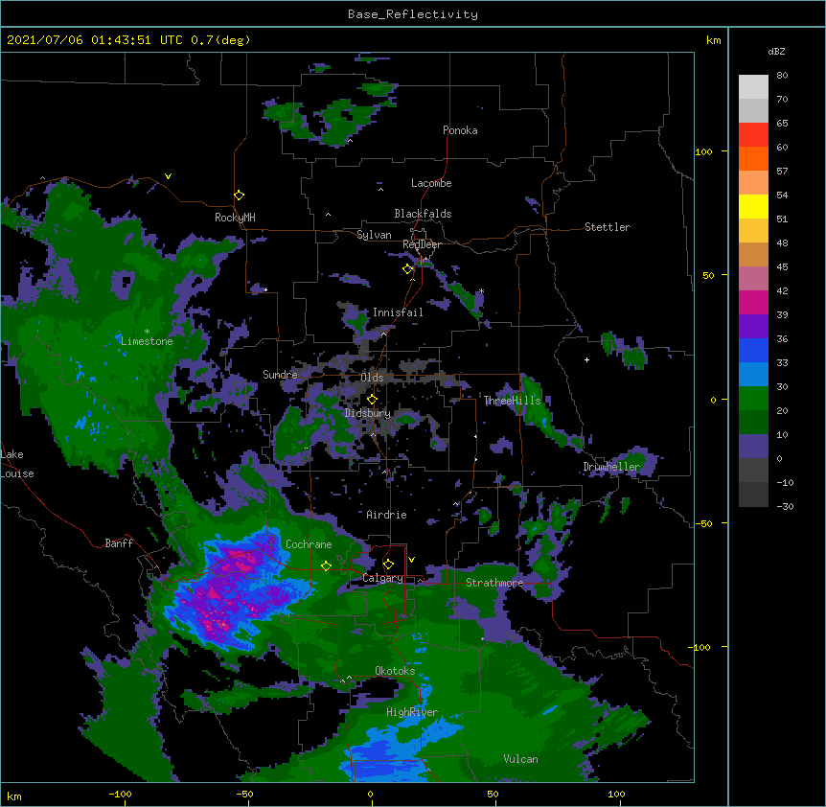826x807 pixels.
Task: Select the blue 36-33 dBZ legend swatch
Action: (x=753, y=350)
